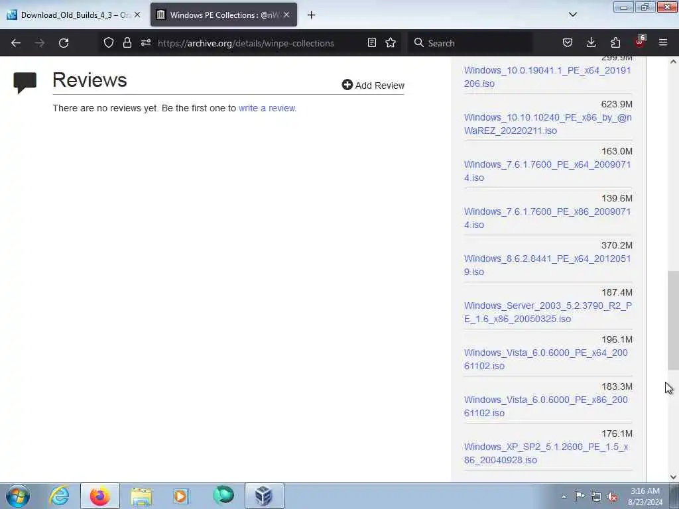Launch Internet Explorer from taskbar

(x=59, y=496)
